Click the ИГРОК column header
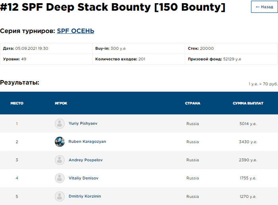The height and width of the screenshot is (205, 278). pos(61,103)
